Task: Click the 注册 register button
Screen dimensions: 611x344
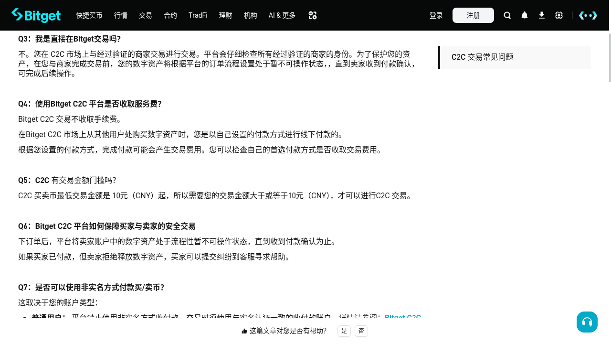Action: 473,15
